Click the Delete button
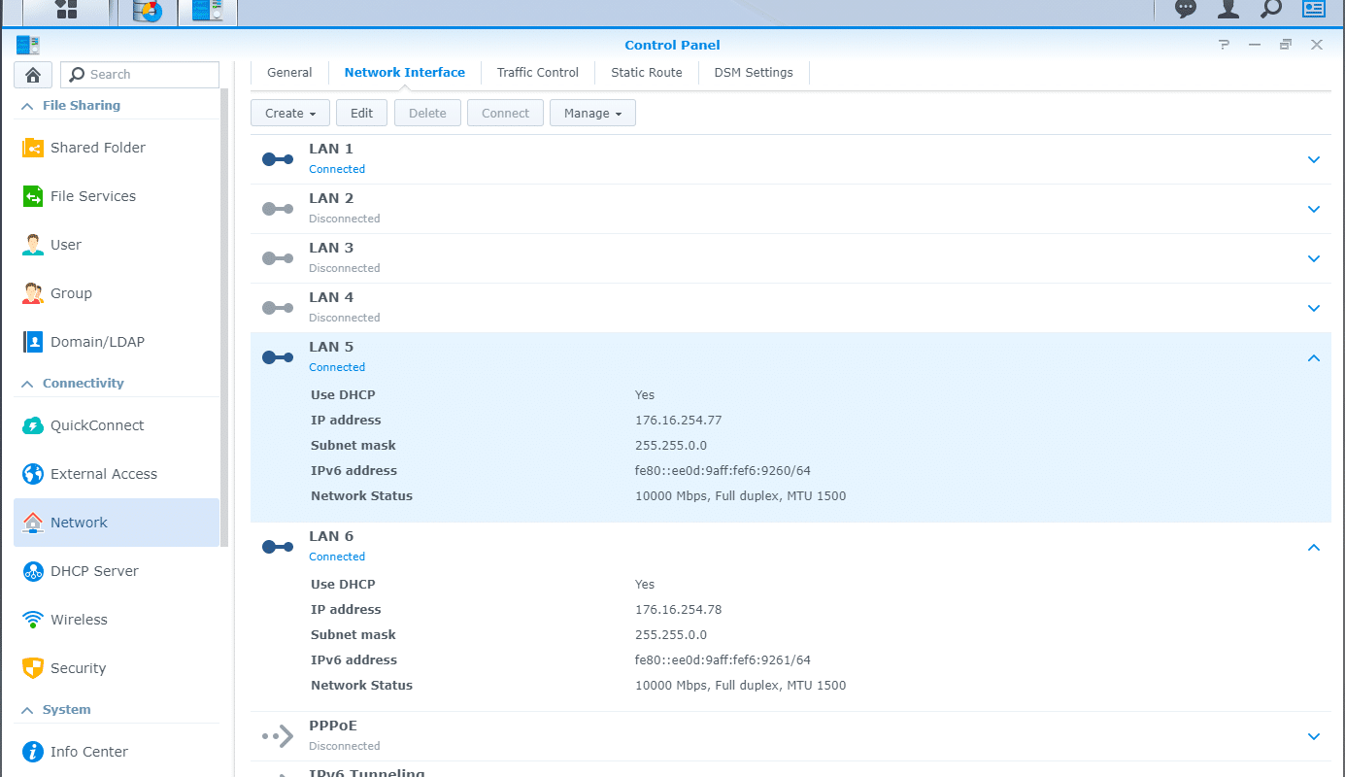The width and height of the screenshot is (1345, 777). (427, 113)
